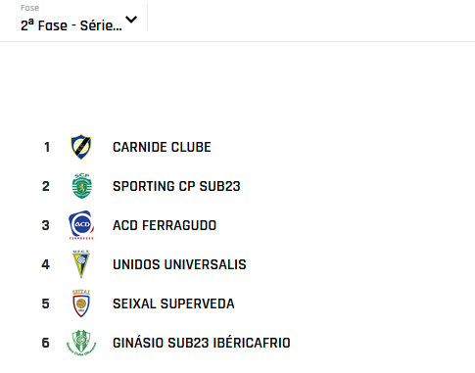Viewport: 475px width, 373px height.
Task: Open the ACD FERRAGUDO team link
Action: 165,225
